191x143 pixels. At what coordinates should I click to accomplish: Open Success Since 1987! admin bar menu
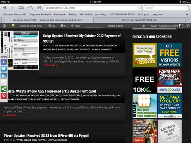(31, 26)
